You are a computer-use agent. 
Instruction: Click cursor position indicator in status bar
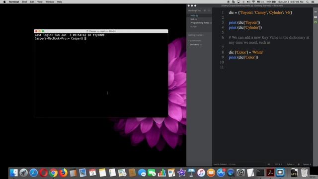point(220,165)
